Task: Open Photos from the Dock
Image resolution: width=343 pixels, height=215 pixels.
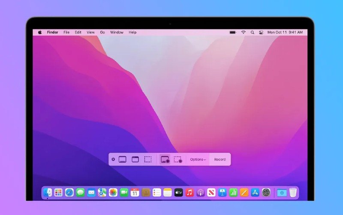Action: [x=113, y=192]
